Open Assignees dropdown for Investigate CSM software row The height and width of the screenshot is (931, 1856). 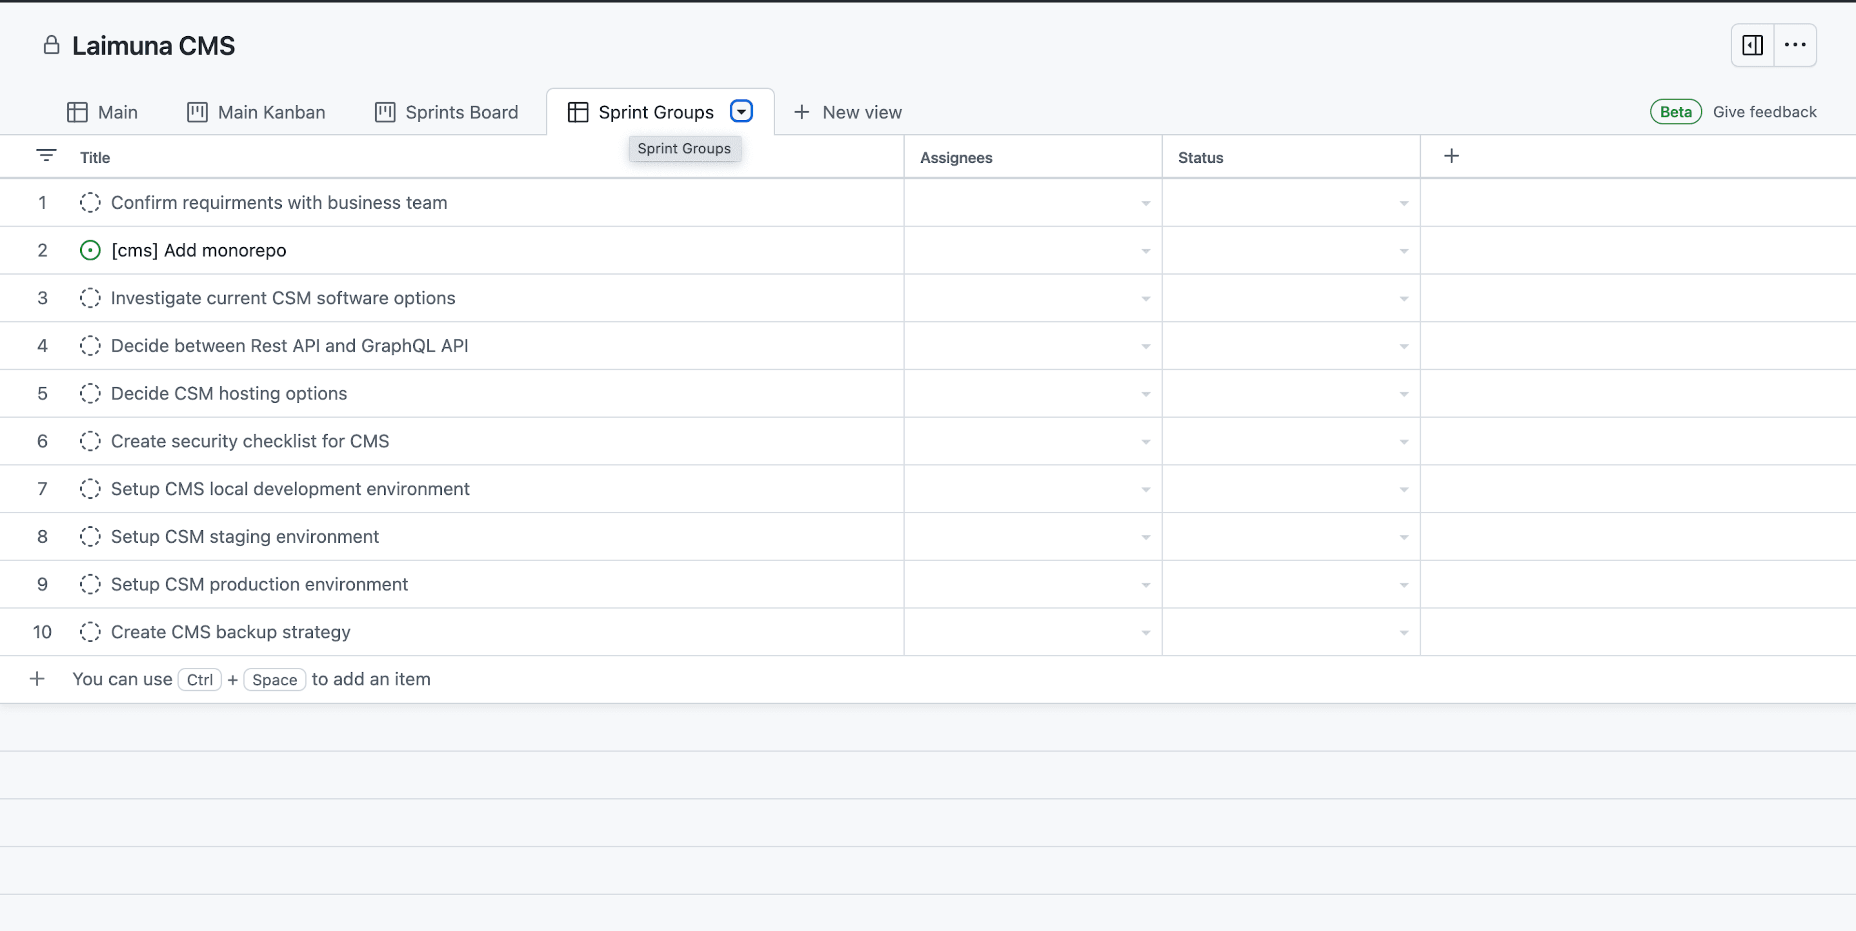pyautogui.click(x=1145, y=299)
